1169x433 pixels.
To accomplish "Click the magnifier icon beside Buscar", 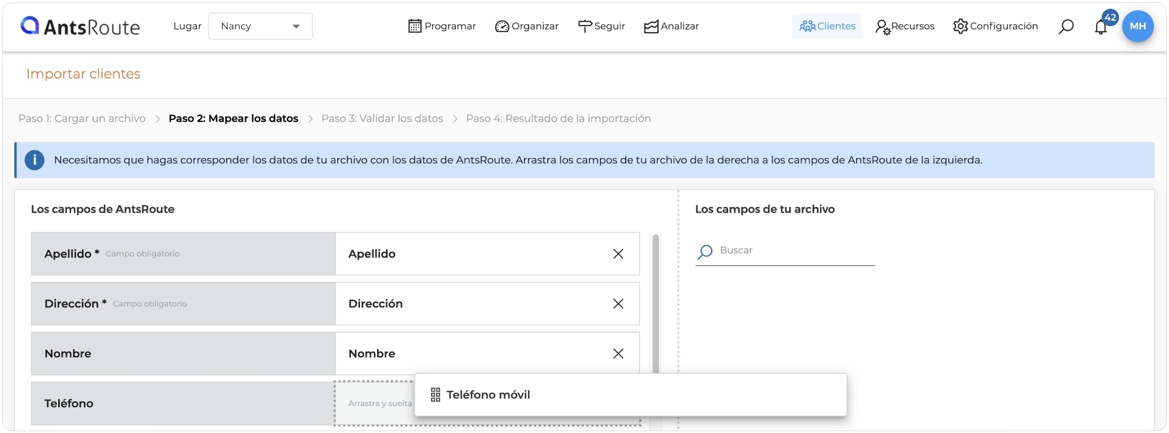I will (705, 252).
